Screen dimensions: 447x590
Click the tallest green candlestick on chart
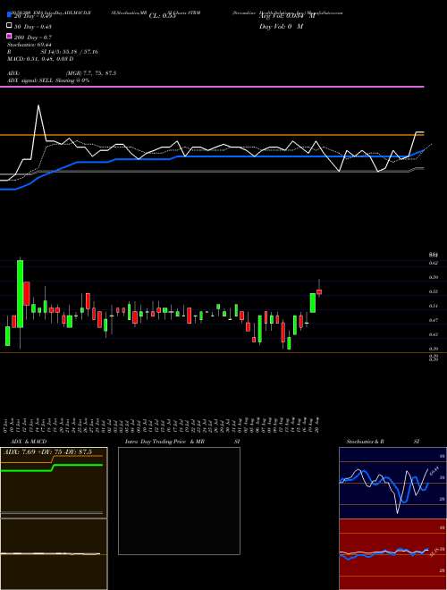click(x=20, y=294)
